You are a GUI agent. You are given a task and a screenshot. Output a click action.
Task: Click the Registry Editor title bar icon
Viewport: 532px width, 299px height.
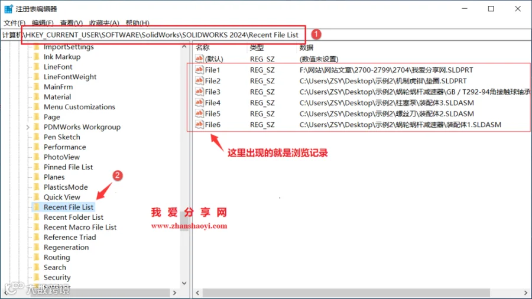coord(8,9)
